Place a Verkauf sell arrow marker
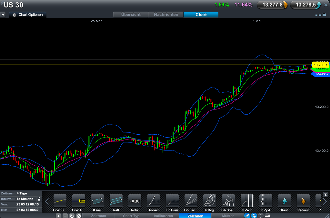Image resolution: width=330 pixels, height=218 pixels. pyautogui.click(x=303, y=201)
